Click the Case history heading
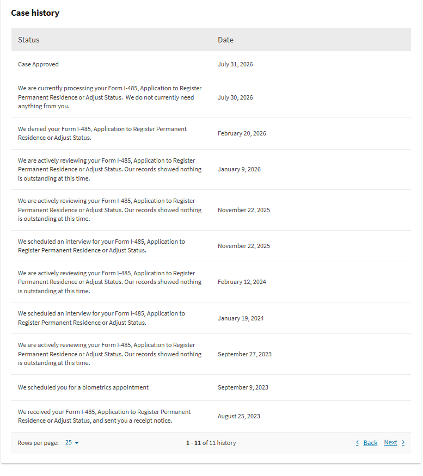Viewport: 423px width, 476px height. click(x=35, y=13)
